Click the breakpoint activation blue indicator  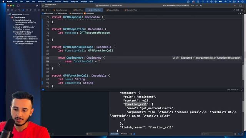click(x=43, y=90)
